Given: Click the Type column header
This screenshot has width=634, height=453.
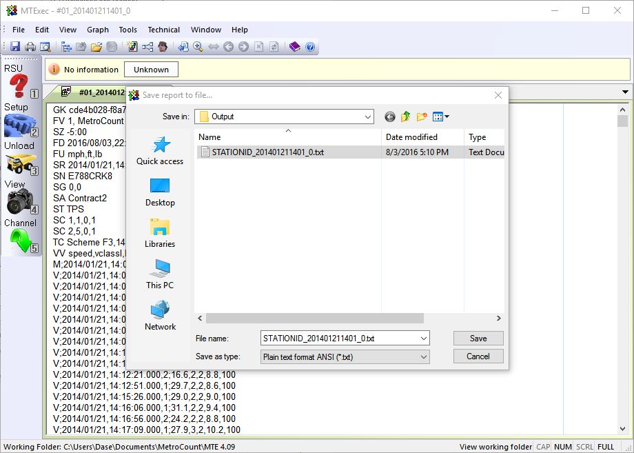Looking at the screenshot, I should click(x=484, y=137).
